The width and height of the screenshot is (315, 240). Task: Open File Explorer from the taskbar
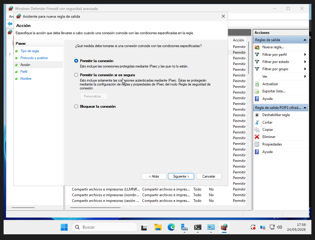(x=158, y=227)
